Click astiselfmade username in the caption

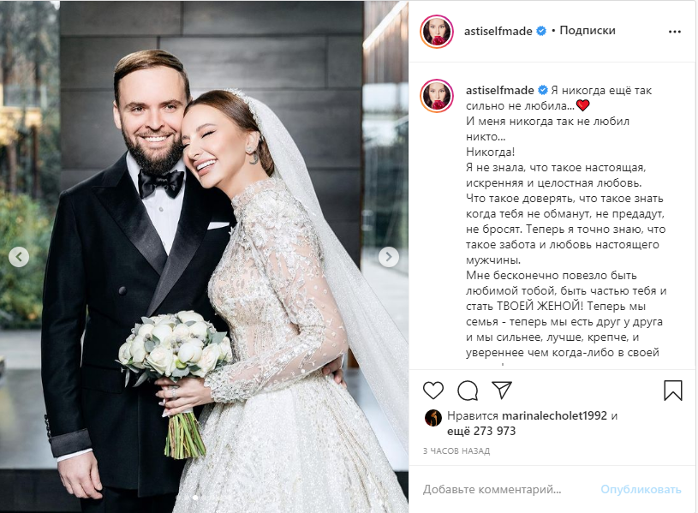pos(500,91)
